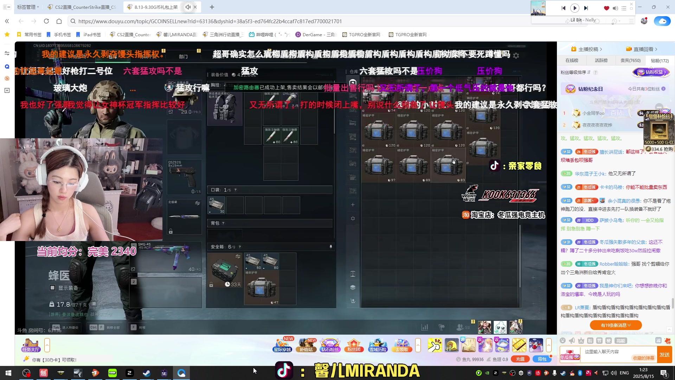
Task: Switch to the 贵宾(7650) tab
Action: (630, 61)
